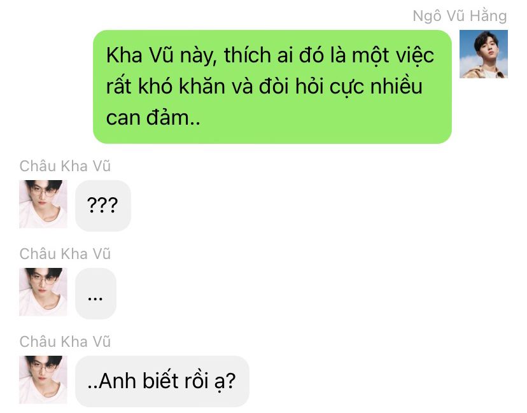Tap the avatar beside the "..." message

pos(43,291)
